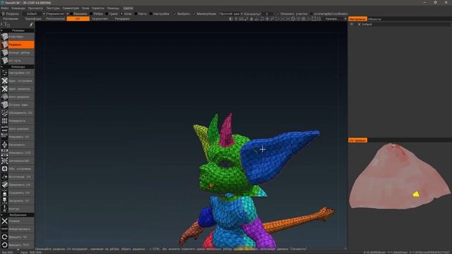Click the Объединить UV command icon
Image resolution: width=452 pixels, height=254 pixels.
(4, 113)
